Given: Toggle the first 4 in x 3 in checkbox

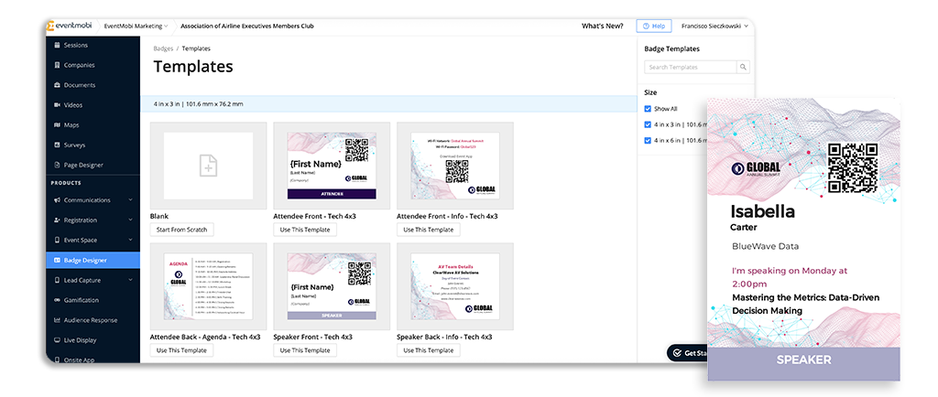Looking at the screenshot, I should coord(648,124).
